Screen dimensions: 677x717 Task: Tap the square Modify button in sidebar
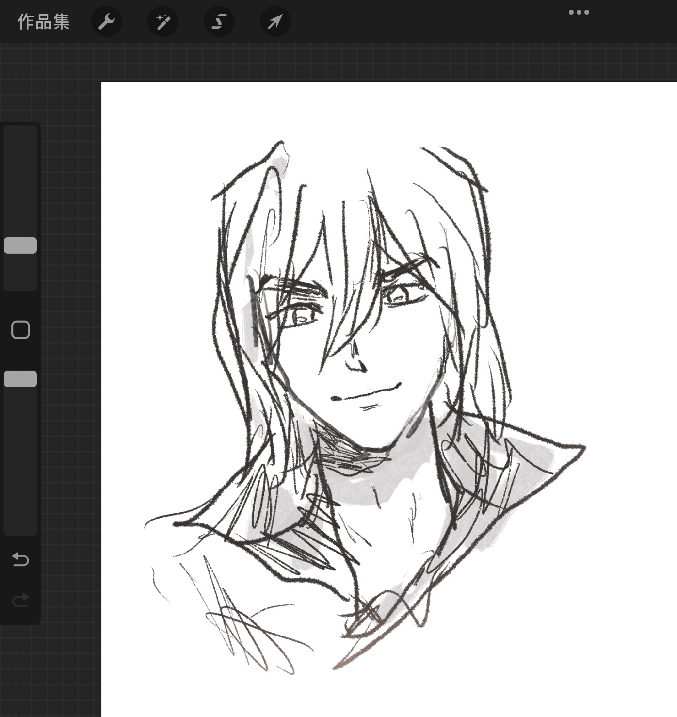pyautogui.click(x=20, y=330)
